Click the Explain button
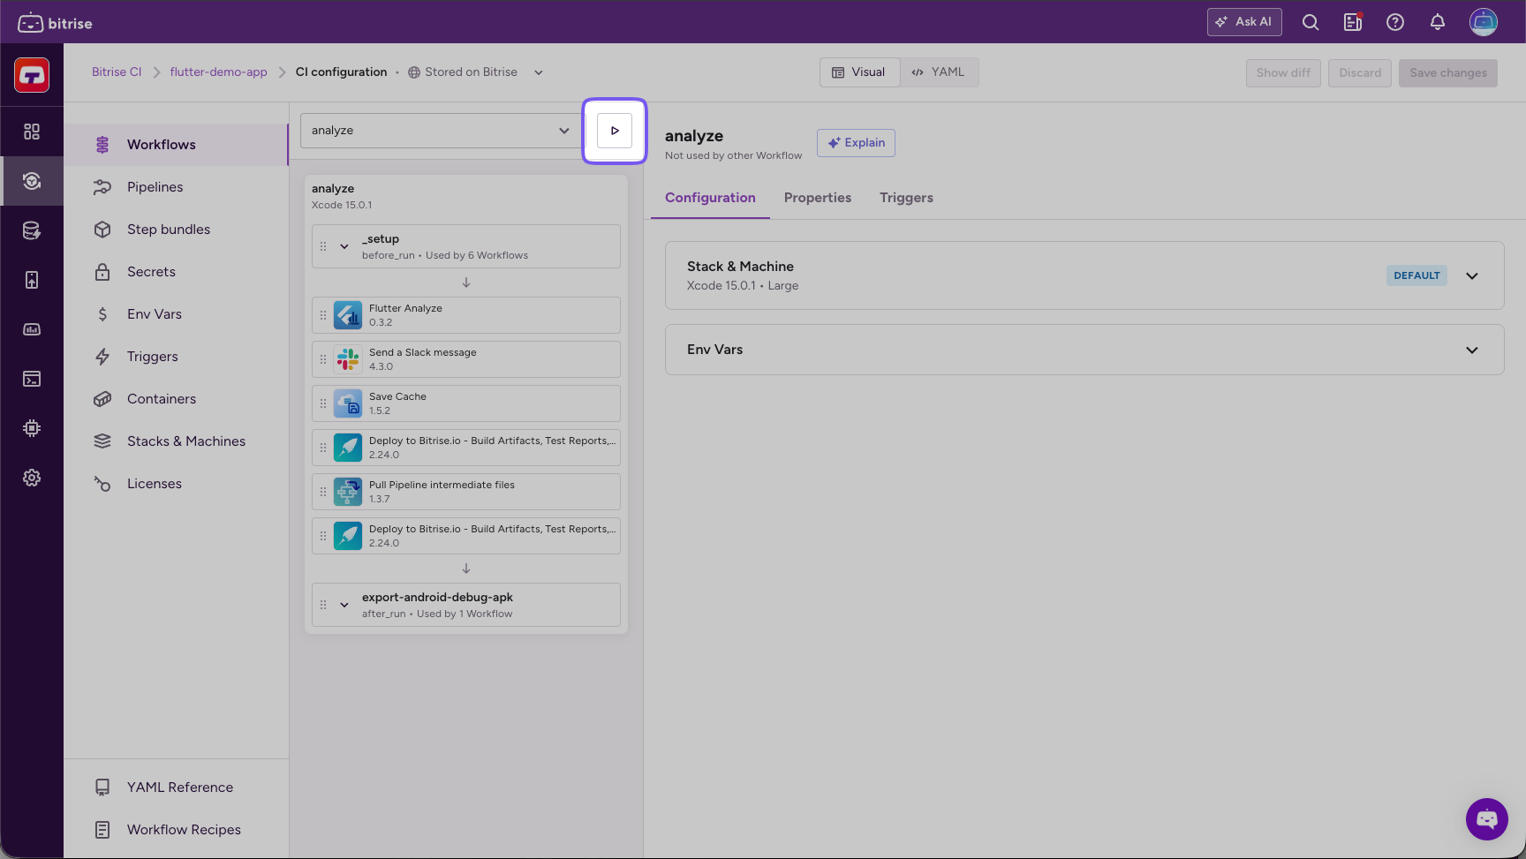1526x859 pixels. (x=856, y=143)
